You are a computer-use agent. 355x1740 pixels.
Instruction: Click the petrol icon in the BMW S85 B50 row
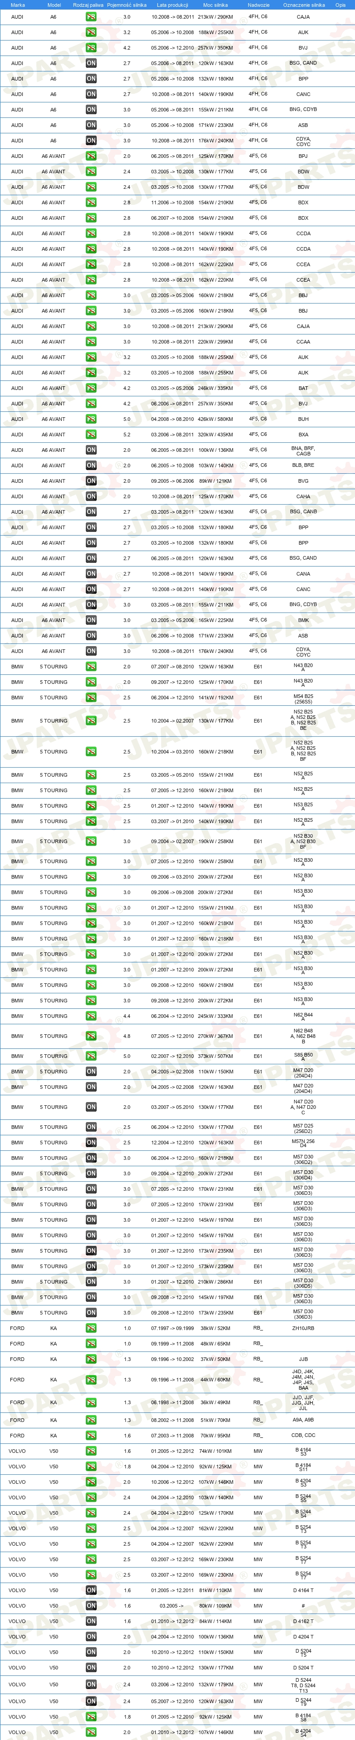(91, 1056)
